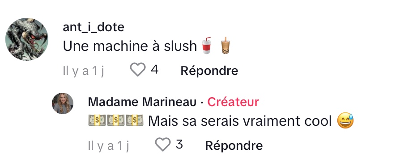Click the first money banknote emoji

(97, 120)
